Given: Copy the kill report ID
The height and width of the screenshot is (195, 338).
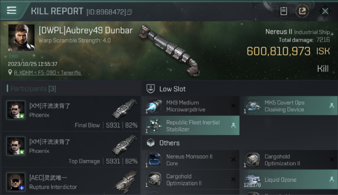Looking at the screenshot, I should point(129,12).
